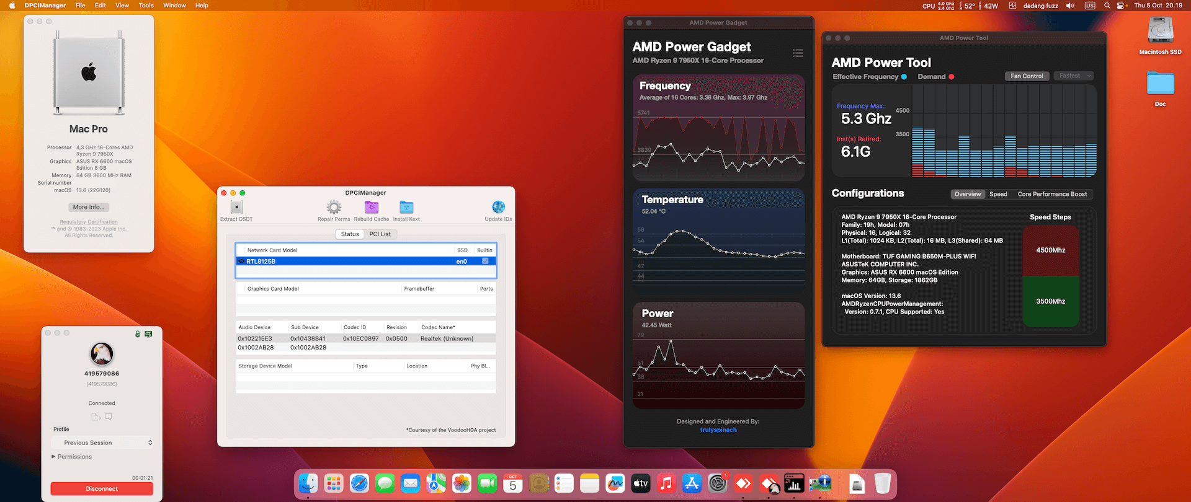Viewport: 1191px width, 502px height.
Task: Click the 3500Mhz speed step block
Action: click(x=1051, y=301)
